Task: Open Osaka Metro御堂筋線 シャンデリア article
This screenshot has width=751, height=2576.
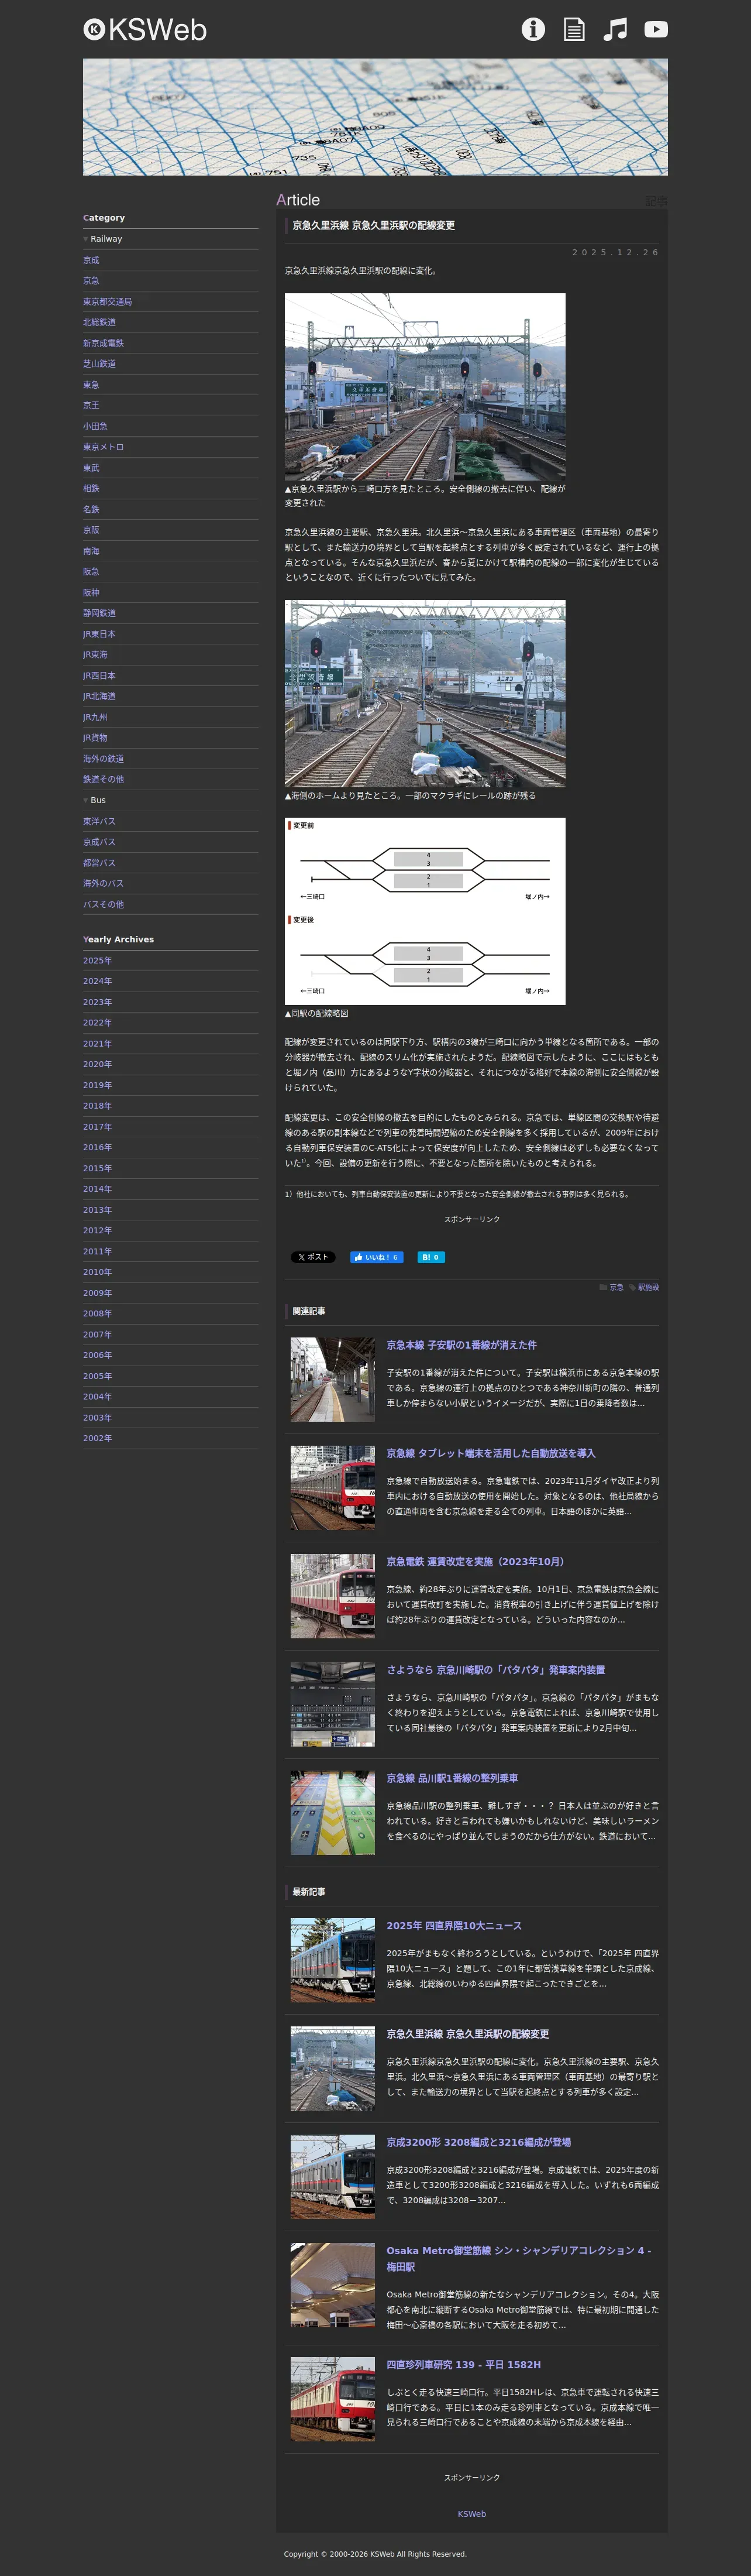Action: pyautogui.click(x=519, y=2258)
